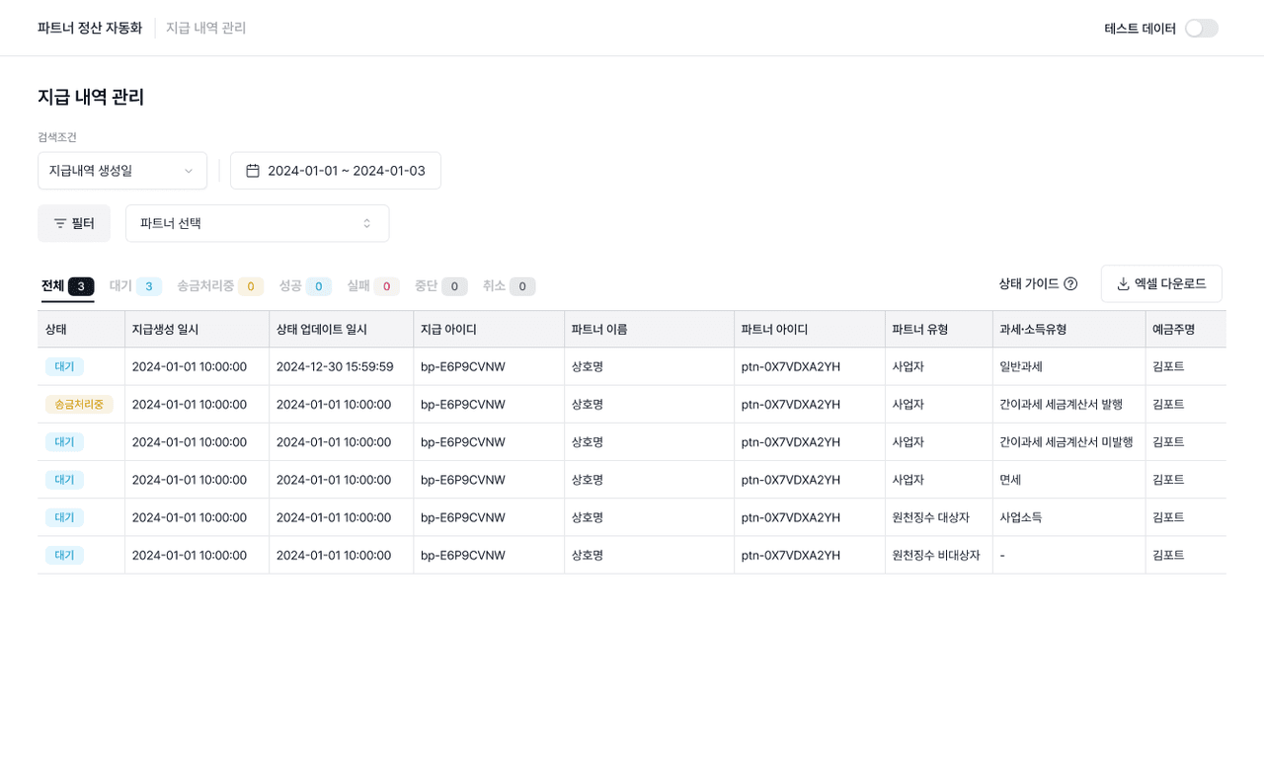Image resolution: width=1264 pixels, height=773 pixels.
Task: Open the 지급내역 생성일 dropdown
Action: point(121,171)
